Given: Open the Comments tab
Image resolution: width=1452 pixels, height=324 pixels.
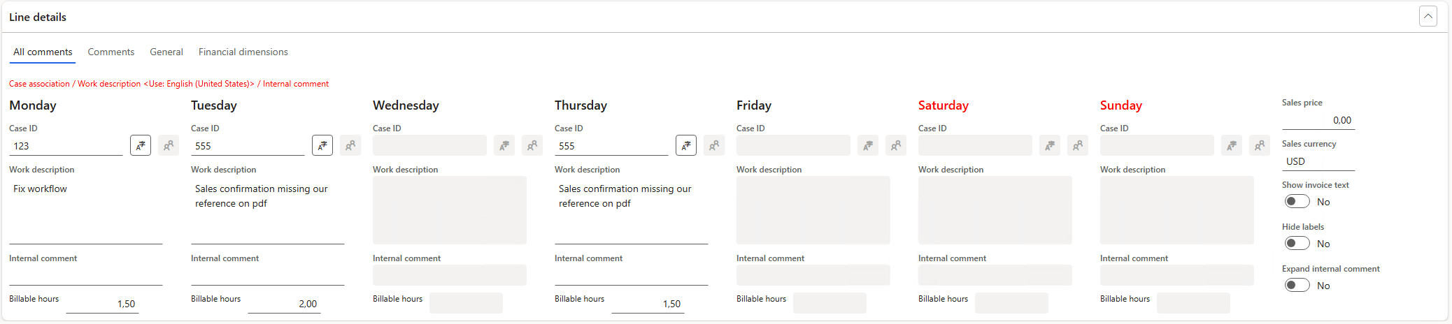Looking at the screenshot, I should (x=111, y=52).
